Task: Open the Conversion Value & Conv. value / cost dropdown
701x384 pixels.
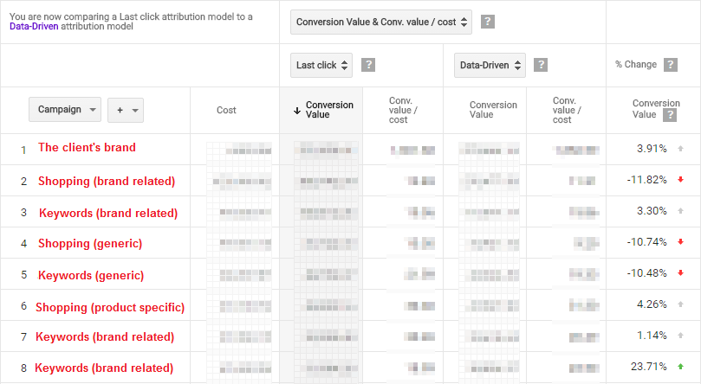Action: click(x=382, y=22)
